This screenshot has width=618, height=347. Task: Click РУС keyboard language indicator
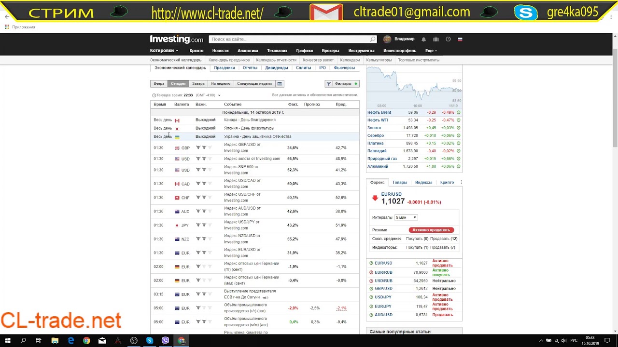(573, 341)
